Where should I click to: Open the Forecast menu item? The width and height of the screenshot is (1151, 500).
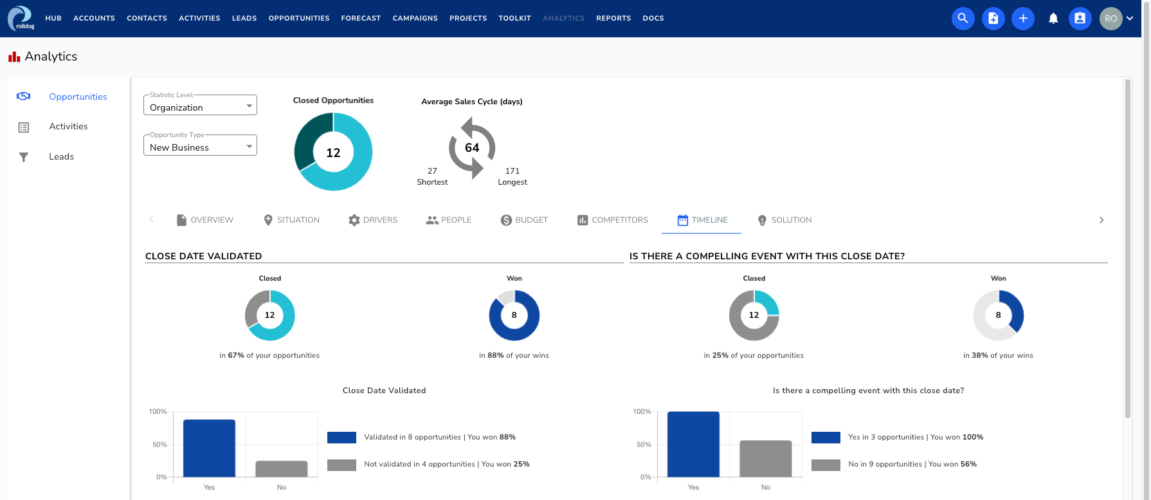coord(361,18)
